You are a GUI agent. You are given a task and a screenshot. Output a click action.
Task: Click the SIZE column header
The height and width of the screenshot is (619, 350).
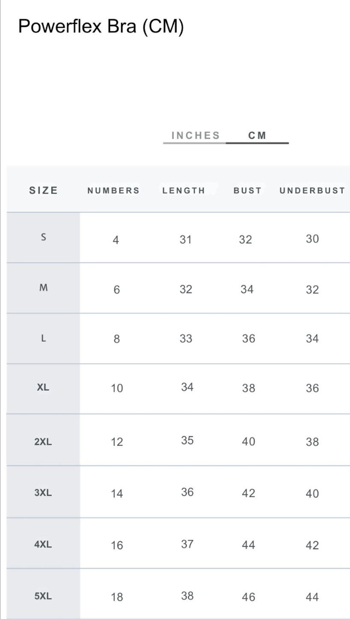pyautogui.click(x=43, y=190)
